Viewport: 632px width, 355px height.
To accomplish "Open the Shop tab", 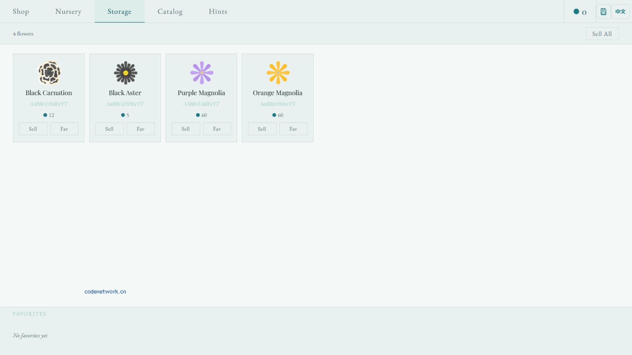I will (21, 12).
